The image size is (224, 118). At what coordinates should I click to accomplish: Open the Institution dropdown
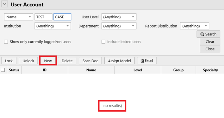pos(53,26)
